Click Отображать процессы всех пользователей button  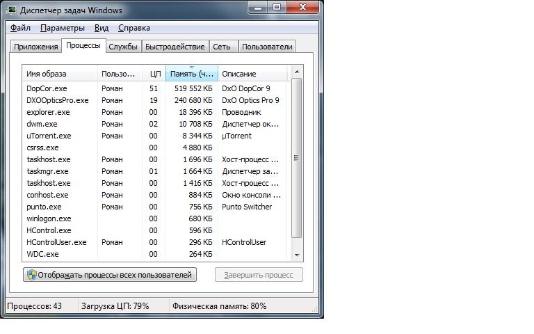pos(110,275)
